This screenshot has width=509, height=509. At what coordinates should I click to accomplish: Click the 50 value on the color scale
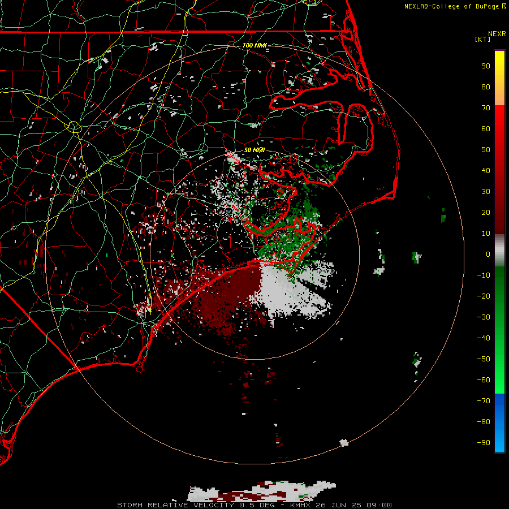pos(486,150)
